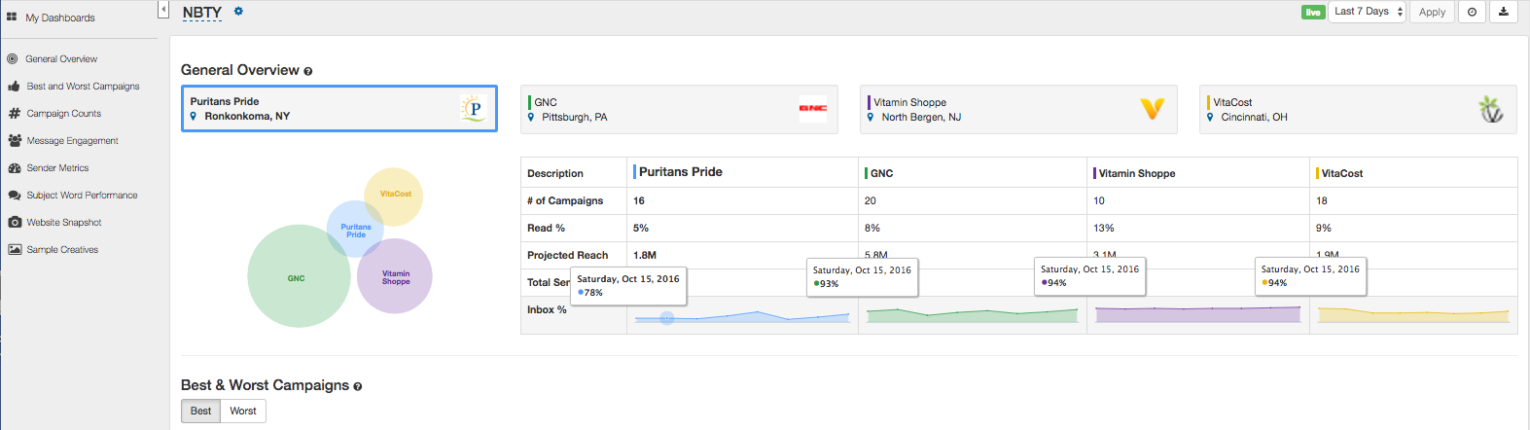Open My Dashboards grid icon
Screen dimensions: 1530x430
pyautogui.click(x=12, y=18)
